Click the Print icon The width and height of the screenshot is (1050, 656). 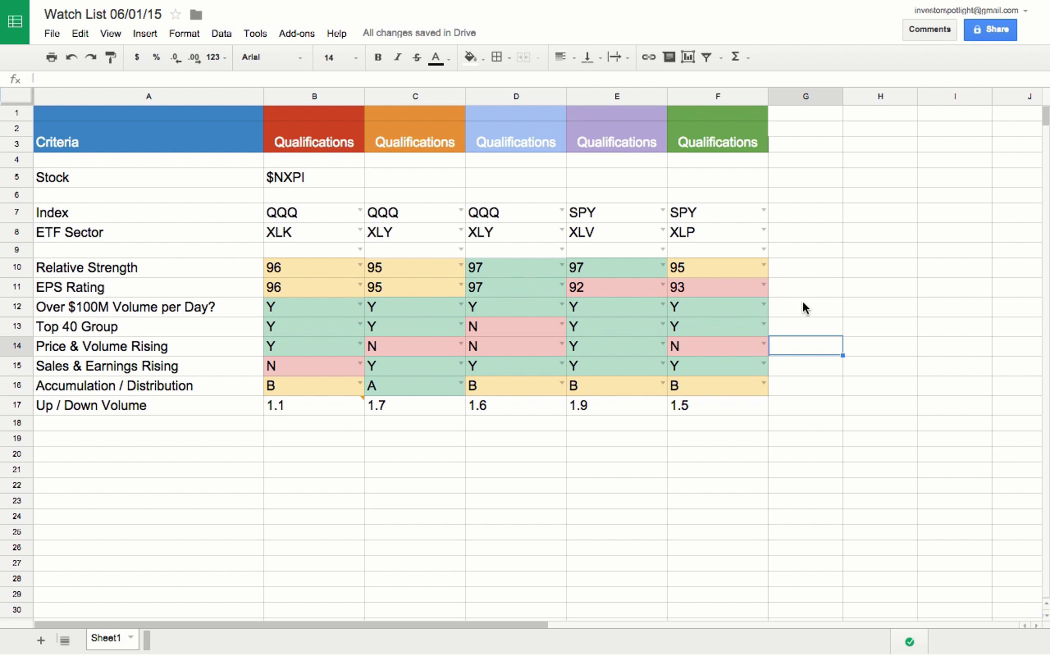[x=52, y=57]
